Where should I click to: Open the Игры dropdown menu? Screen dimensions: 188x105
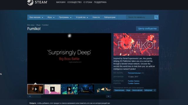tap(51, 17)
